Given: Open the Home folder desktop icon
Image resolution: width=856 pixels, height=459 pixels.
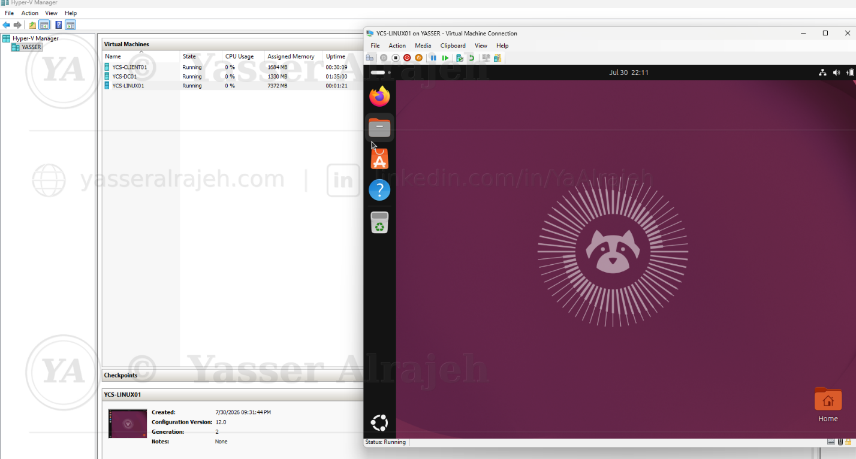Looking at the screenshot, I should click(828, 404).
